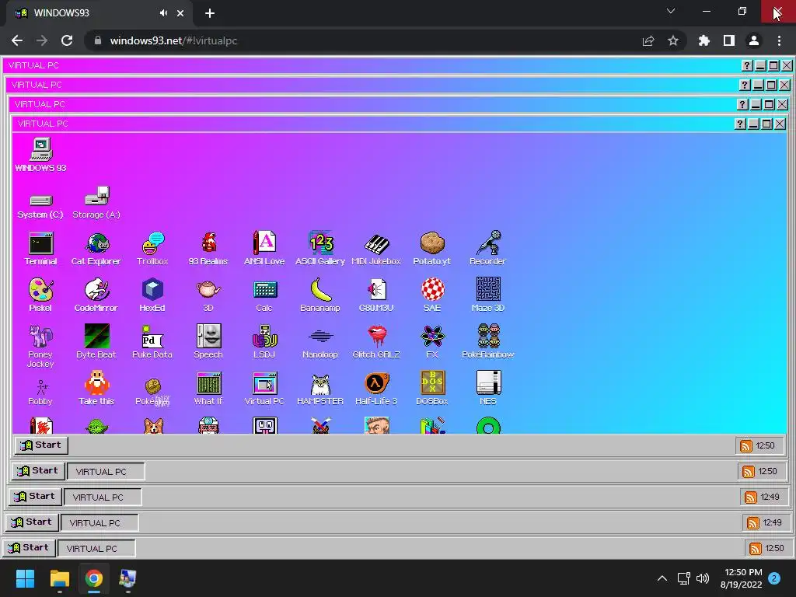Open LSDJ icon
796x597 pixels.
tap(264, 342)
